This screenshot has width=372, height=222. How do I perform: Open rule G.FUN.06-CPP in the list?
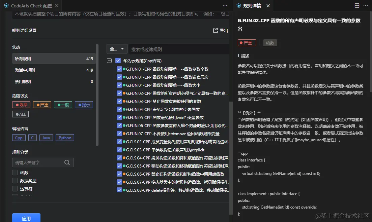(177, 125)
